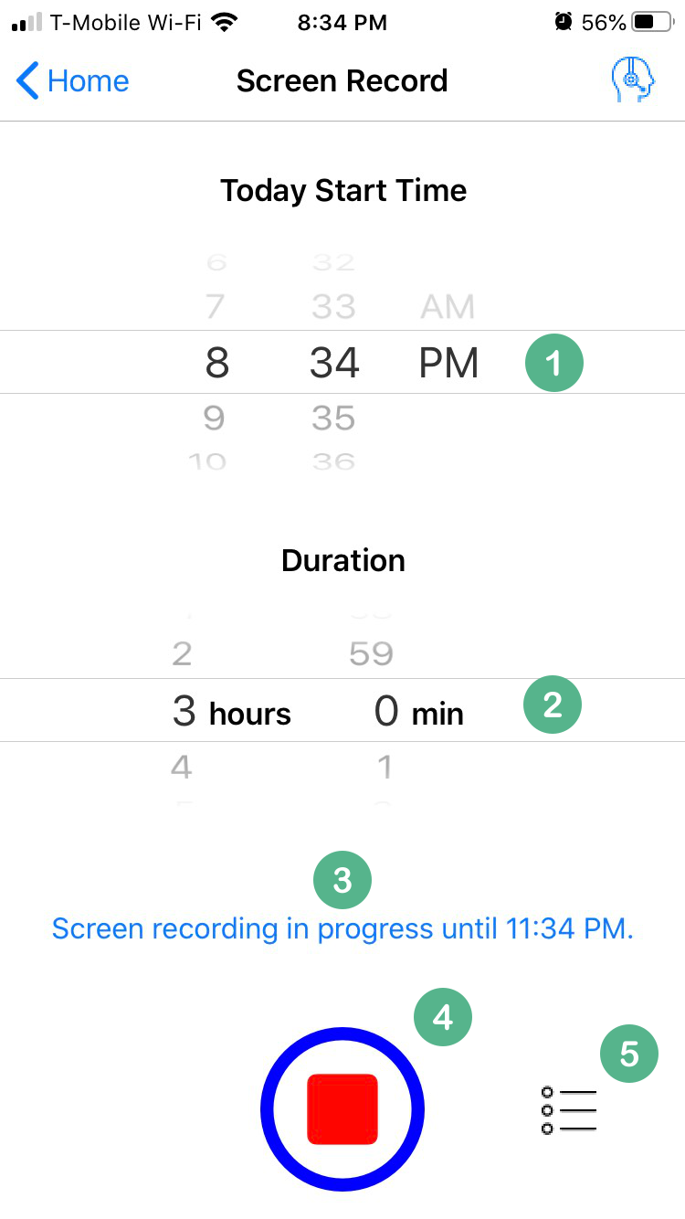Screen dimensions: 685x1219
Task: Select 59 minutes in duration picker
Action: (371, 653)
